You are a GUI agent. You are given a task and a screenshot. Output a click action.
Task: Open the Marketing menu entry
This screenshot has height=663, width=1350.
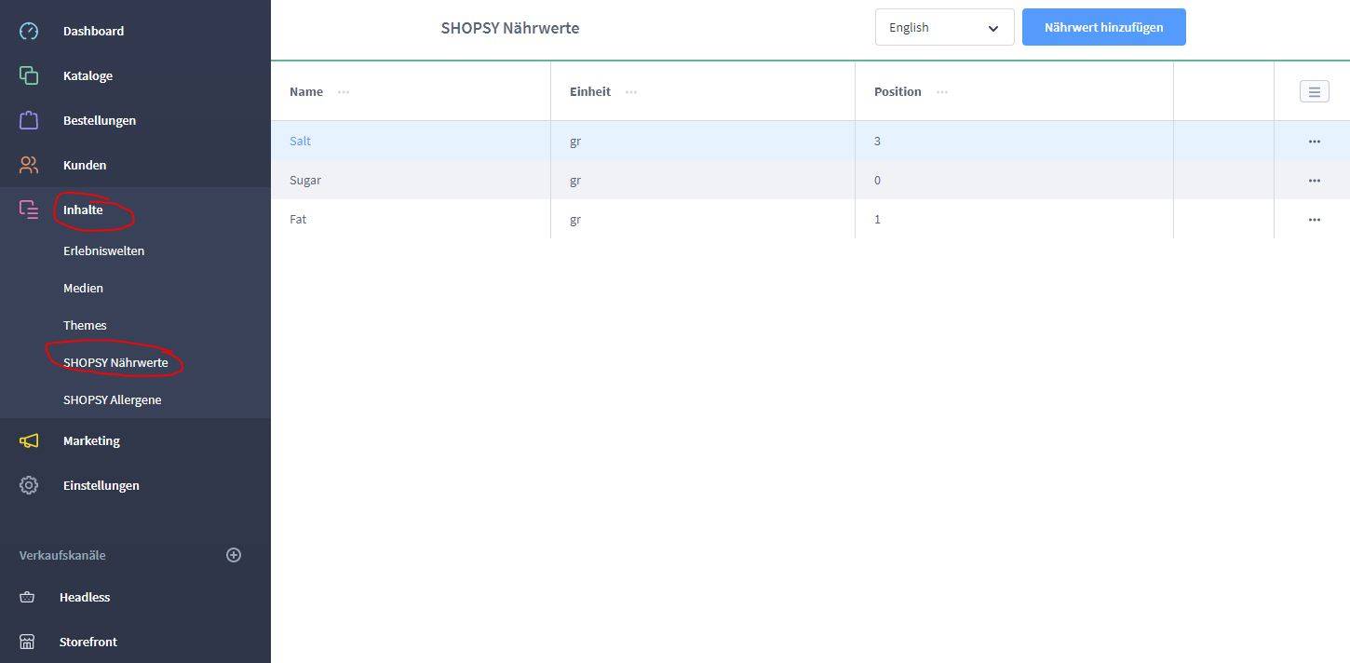click(91, 440)
